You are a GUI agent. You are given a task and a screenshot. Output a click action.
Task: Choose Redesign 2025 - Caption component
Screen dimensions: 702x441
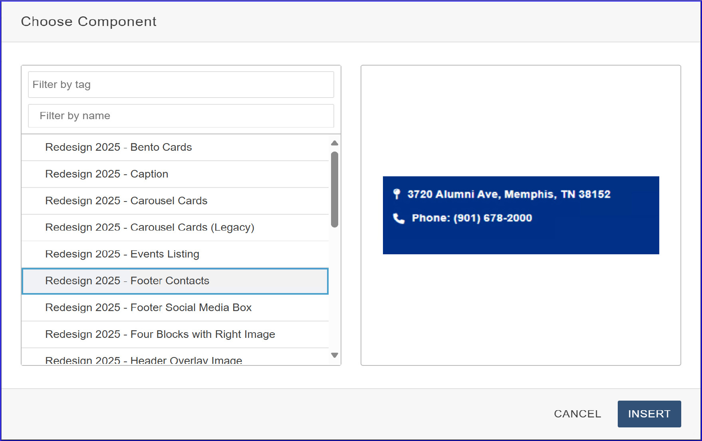click(107, 174)
